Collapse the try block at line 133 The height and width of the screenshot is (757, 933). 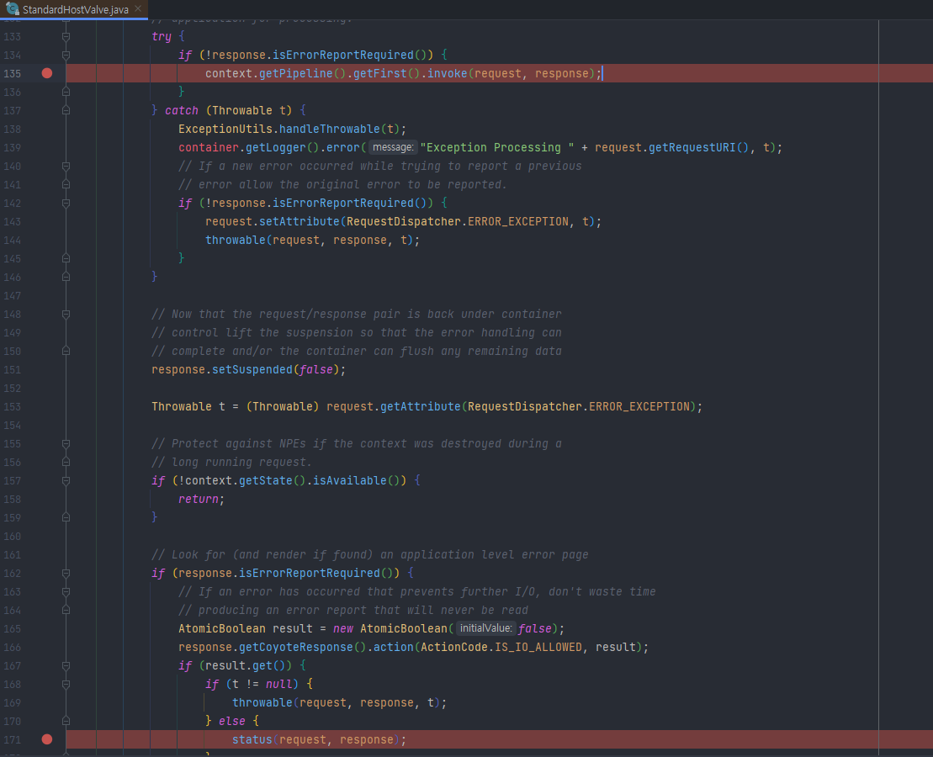[x=66, y=37]
